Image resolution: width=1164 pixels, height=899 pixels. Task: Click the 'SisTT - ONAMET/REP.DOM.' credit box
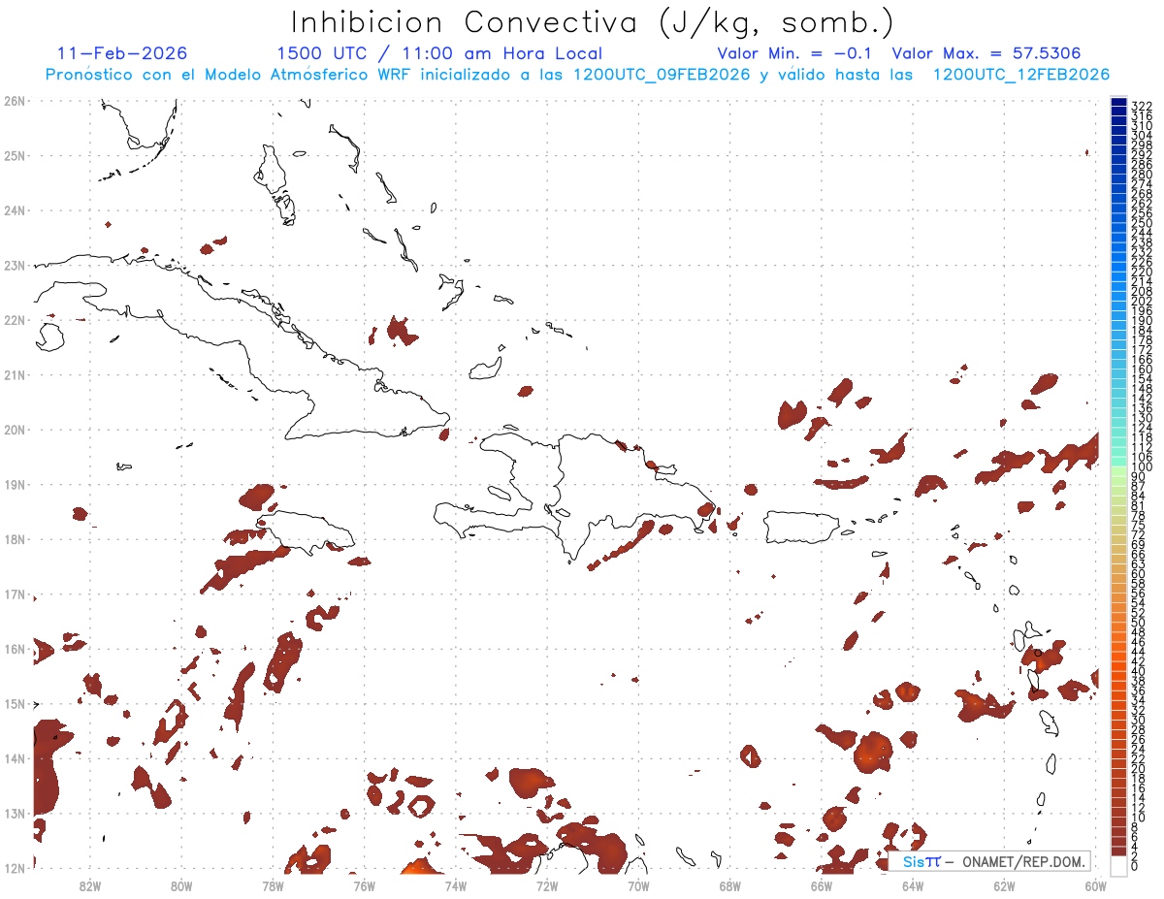[989, 862]
